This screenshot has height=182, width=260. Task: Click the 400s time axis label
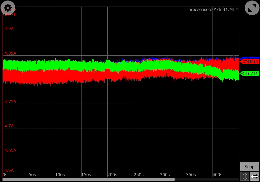click(x=217, y=175)
